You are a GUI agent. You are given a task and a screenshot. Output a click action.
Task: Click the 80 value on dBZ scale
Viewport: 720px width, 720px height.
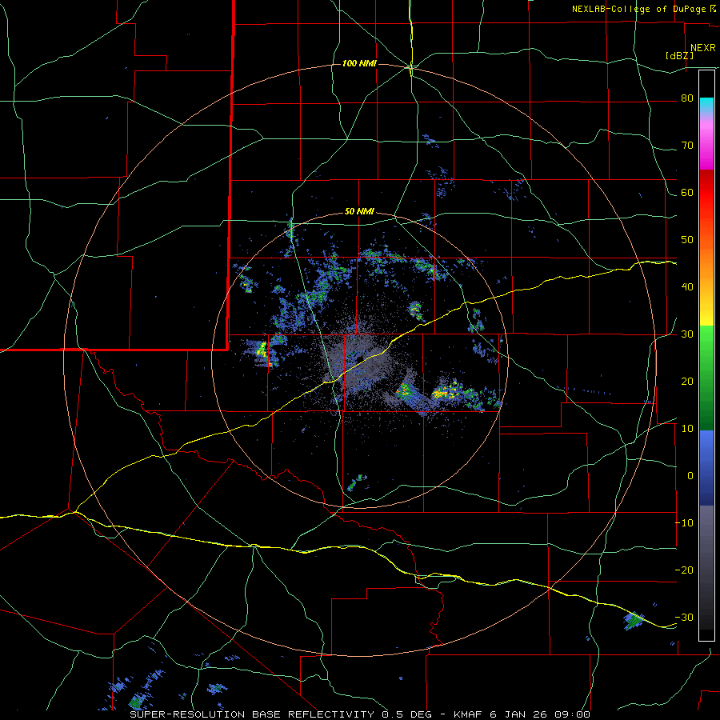(687, 98)
